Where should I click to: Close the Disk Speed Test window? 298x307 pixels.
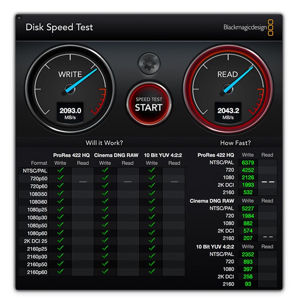point(19,18)
